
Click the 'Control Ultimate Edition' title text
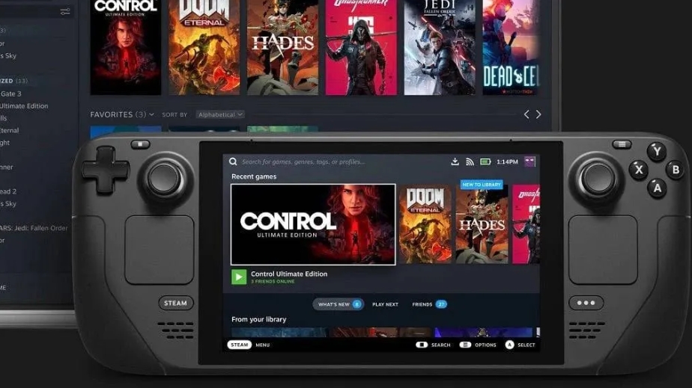pos(289,274)
